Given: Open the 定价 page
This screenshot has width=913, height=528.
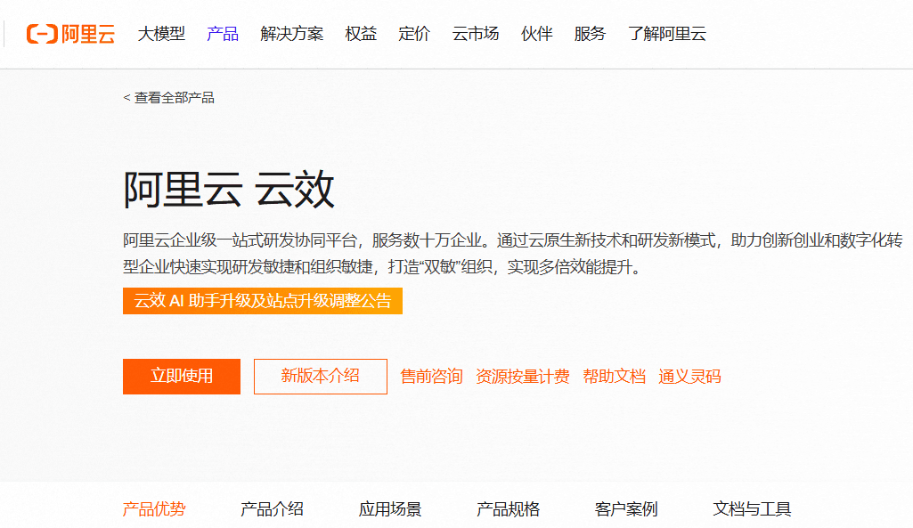Looking at the screenshot, I should 414,34.
